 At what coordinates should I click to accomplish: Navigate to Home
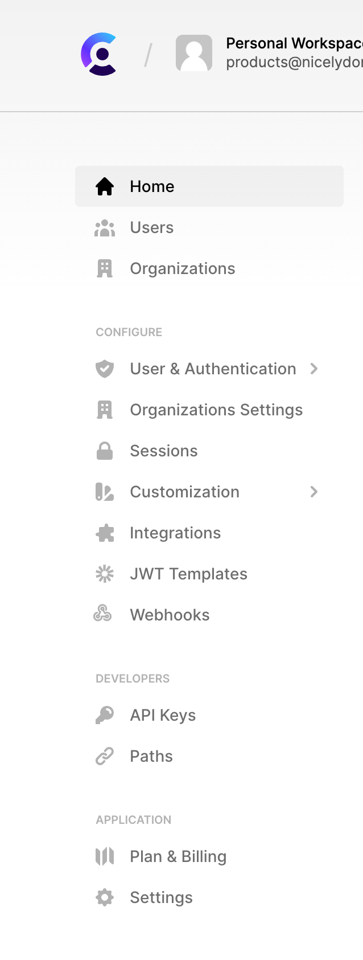152,186
